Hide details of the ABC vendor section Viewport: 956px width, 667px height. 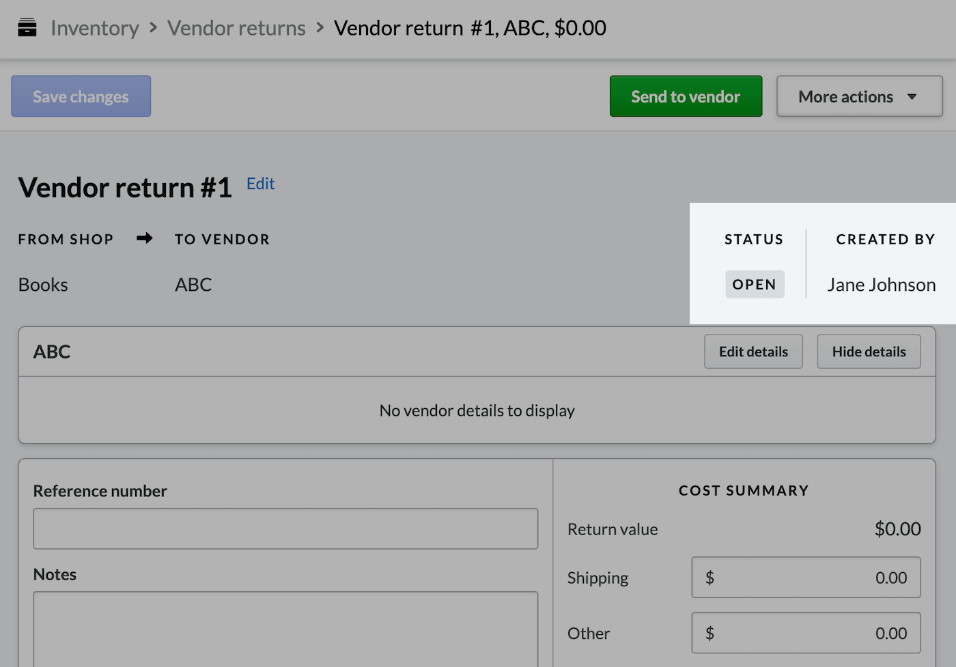click(869, 351)
